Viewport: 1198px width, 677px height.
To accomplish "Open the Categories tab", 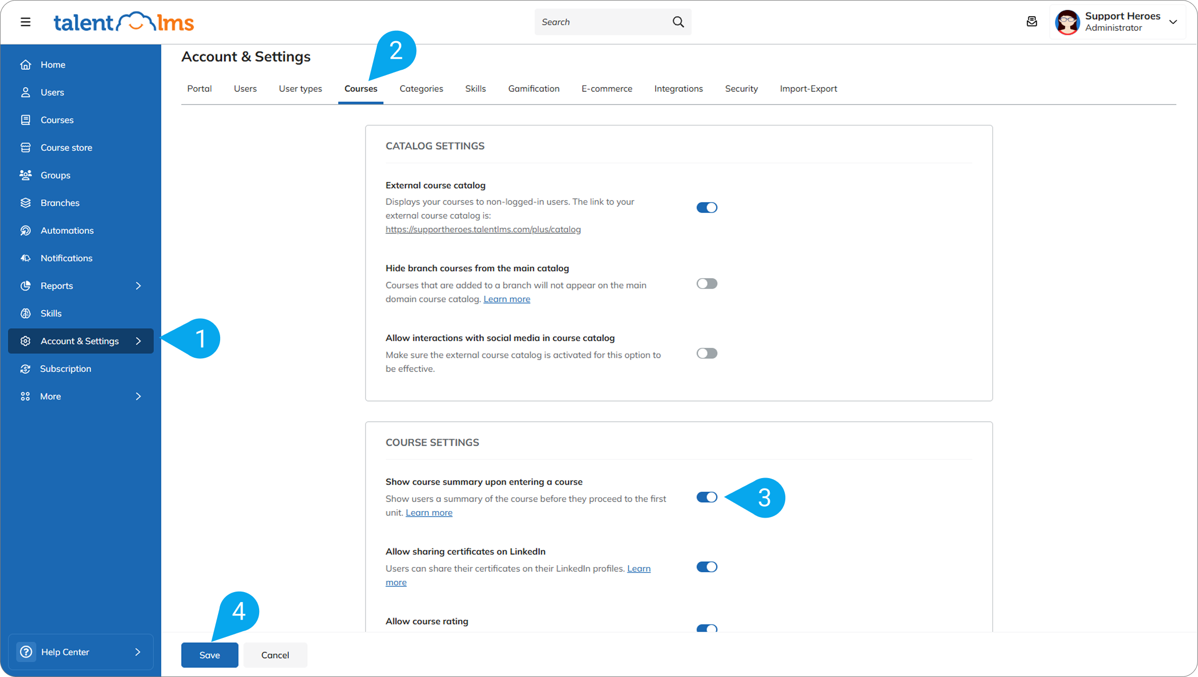I will [x=421, y=89].
